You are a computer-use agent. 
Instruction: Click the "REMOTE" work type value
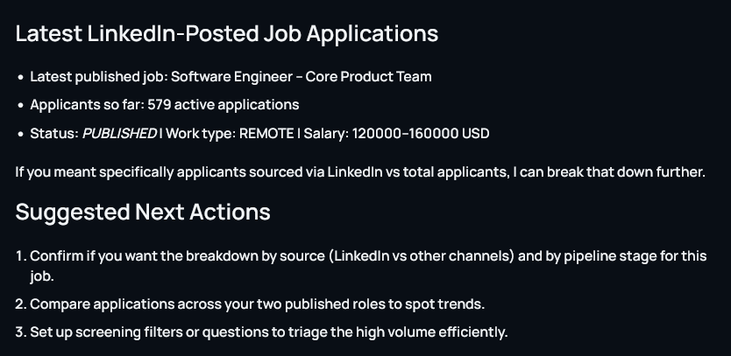click(x=266, y=134)
